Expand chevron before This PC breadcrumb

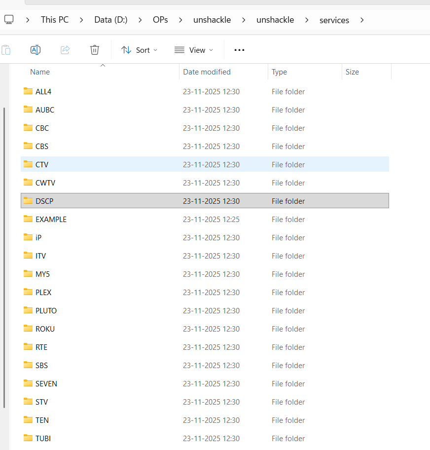click(28, 20)
